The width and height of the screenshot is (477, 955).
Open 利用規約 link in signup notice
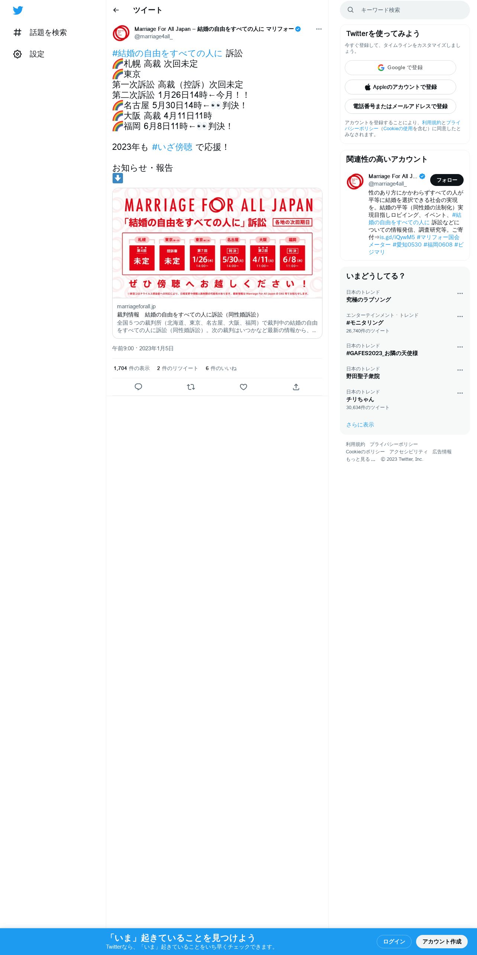431,123
